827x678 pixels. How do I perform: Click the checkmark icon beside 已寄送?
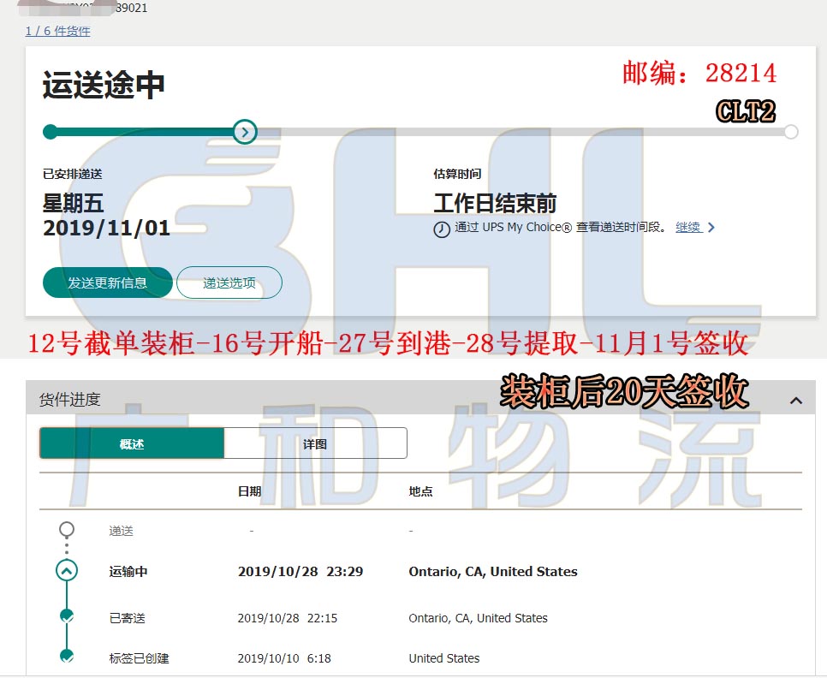click(67, 616)
